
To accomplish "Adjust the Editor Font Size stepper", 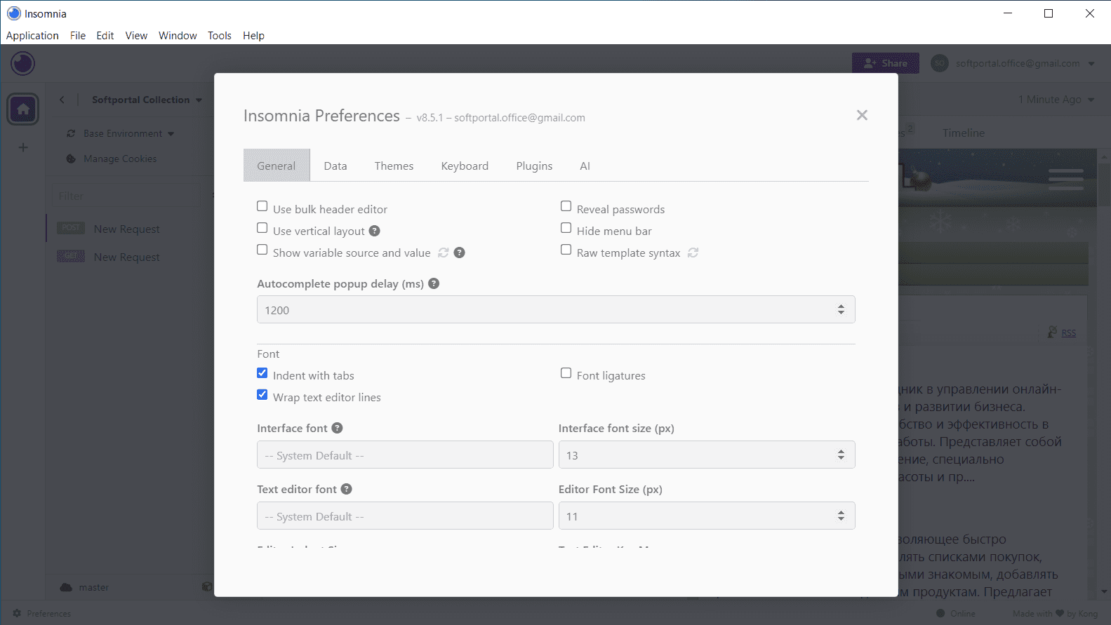I will pyautogui.click(x=841, y=516).
